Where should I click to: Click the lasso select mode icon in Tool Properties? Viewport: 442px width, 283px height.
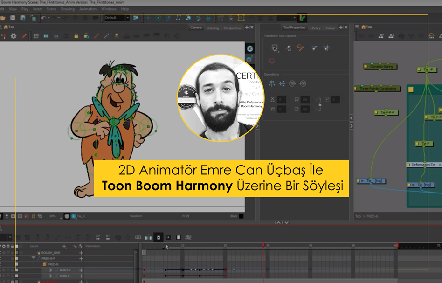(x=300, y=48)
